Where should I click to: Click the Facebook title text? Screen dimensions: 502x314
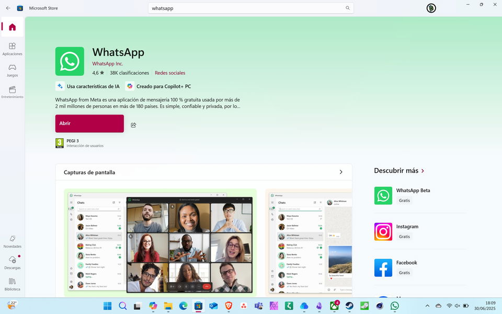click(x=407, y=262)
